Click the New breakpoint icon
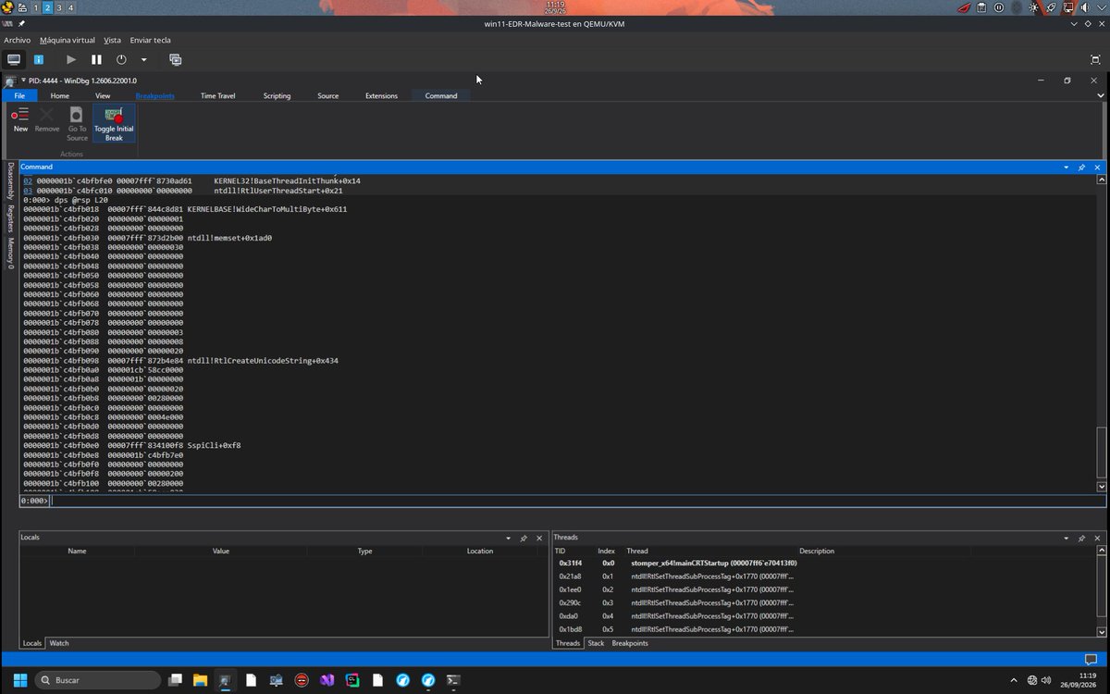1110x694 pixels. (20, 118)
